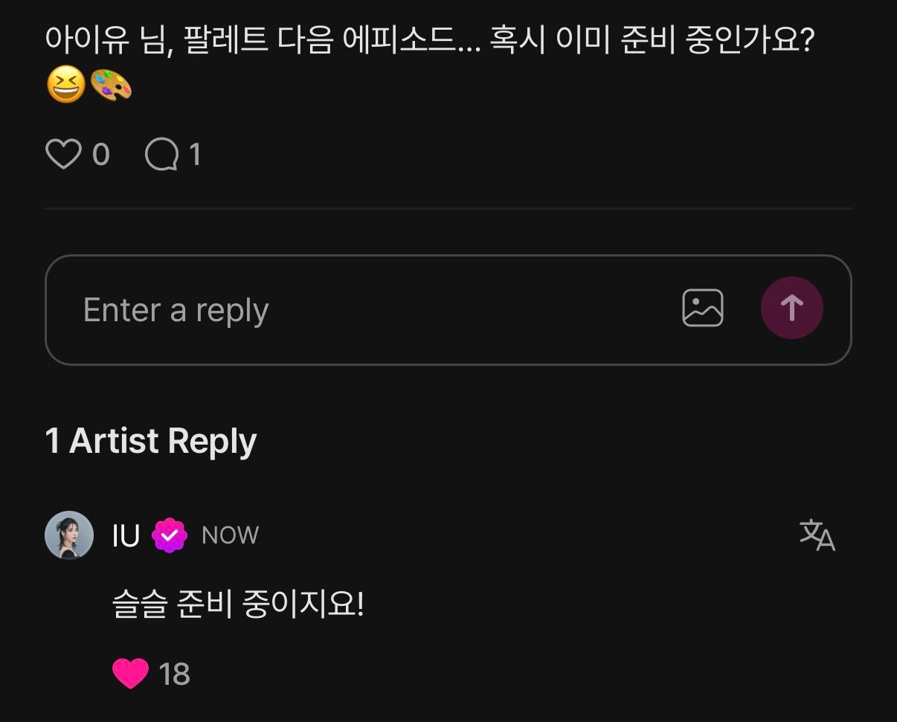Send the reply with the arrow button
897x722 pixels.
tap(791, 307)
